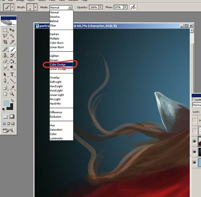201x197 pixels.
Task: Minimize the portrait document window
Action: tap(182, 26)
